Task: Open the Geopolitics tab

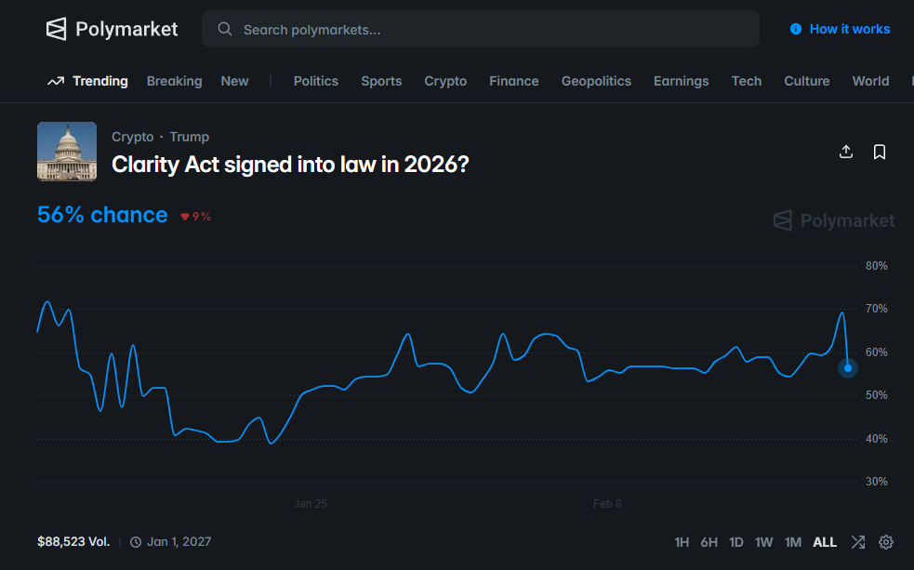Action: click(596, 81)
